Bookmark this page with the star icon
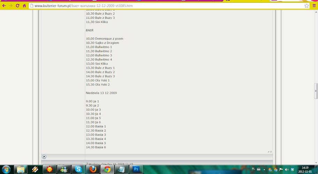 (306, 6)
